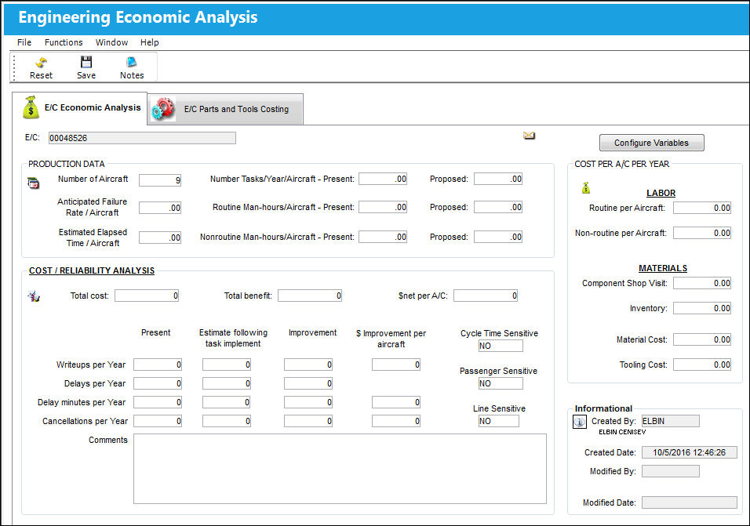The height and width of the screenshot is (526, 750).
Task: Click the Line Sensitive NO field
Action: 498,422
